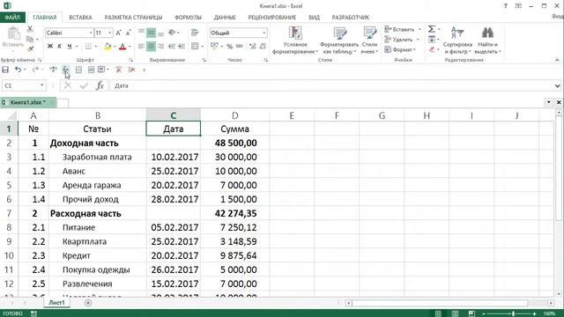The width and height of the screenshot is (564, 317).
Task: Collapse the ribbon with the caret button
Action: tap(557, 60)
